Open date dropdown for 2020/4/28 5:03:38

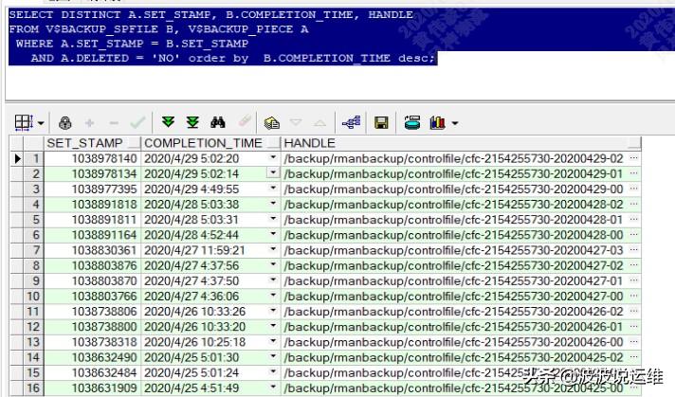pyautogui.click(x=273, y=204)
